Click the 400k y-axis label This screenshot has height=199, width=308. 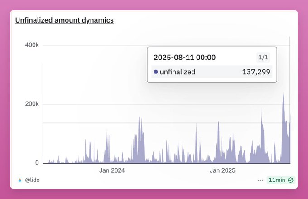[x=32, y=45]
